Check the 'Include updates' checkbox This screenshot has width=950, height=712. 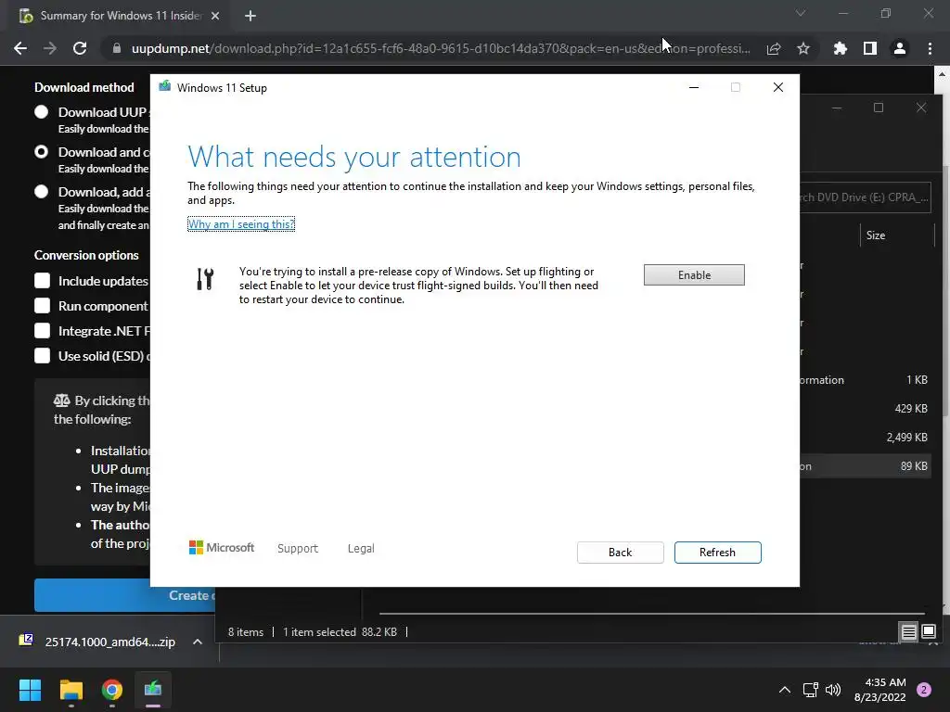point(42,281)
